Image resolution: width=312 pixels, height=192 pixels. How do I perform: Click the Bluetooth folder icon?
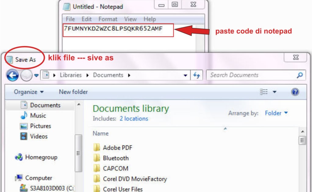97,158
